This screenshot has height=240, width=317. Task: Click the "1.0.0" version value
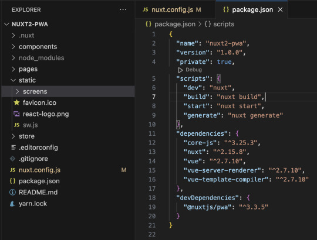230,53
